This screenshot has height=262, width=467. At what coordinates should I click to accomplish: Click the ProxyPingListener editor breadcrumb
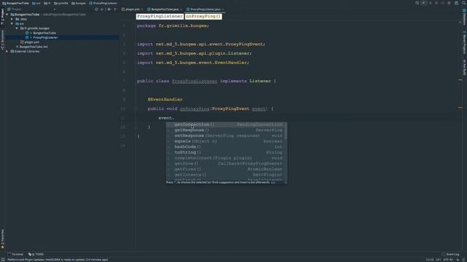[x=159, y=16]
